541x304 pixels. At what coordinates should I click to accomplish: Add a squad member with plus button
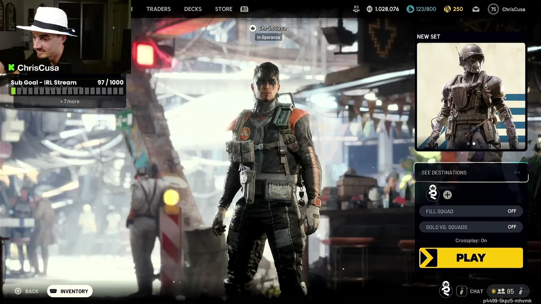(447, 195)
